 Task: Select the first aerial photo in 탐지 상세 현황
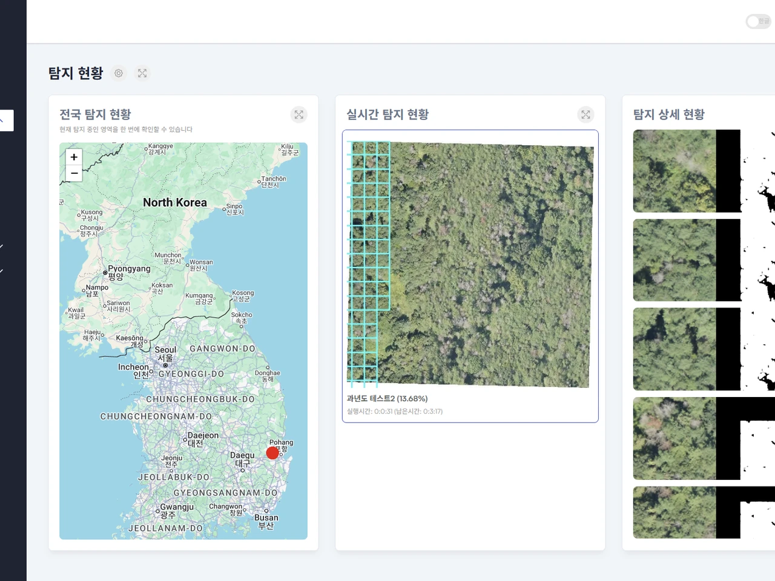pyautogui.click(x=674, y=171)
